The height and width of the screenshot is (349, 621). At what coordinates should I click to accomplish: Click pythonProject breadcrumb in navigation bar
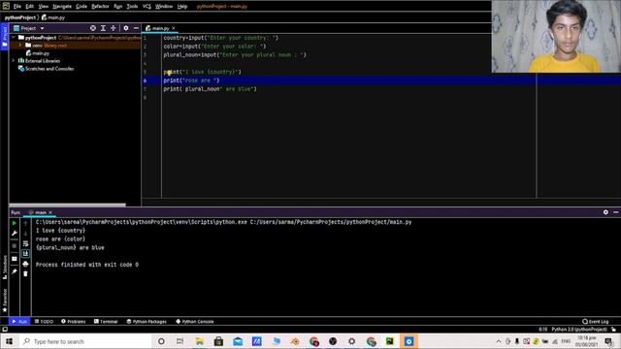19,17
